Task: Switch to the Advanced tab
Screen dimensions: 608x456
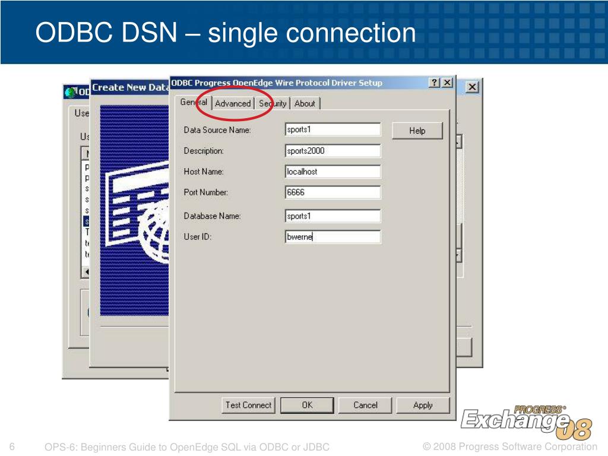Action: [x=233, y=103]
